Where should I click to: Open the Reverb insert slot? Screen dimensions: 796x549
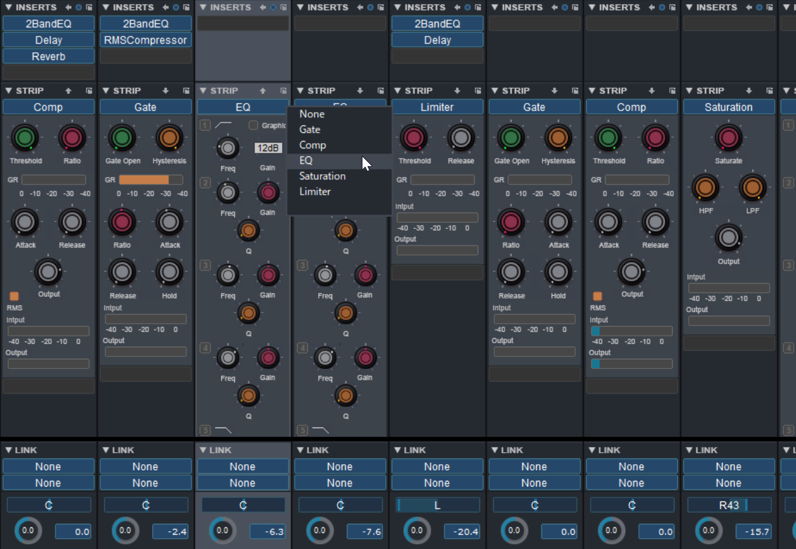tap(48, 56)
